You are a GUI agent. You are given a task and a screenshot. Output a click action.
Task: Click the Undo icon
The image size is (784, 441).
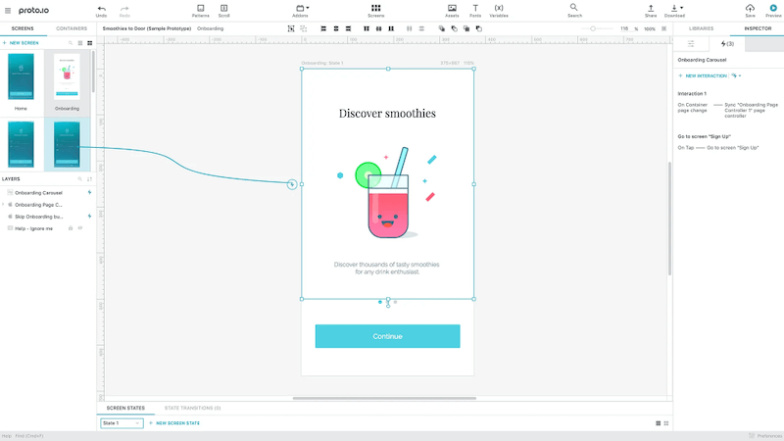[101, 8]
